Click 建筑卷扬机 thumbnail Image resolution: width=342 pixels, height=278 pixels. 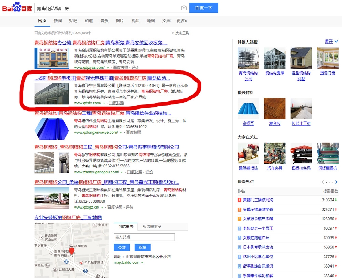(248, 153)
